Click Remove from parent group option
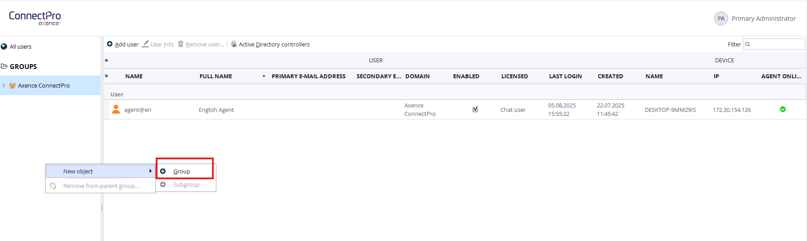The height and width of the screenshot is (241, 807). pyautogui.click(x=101, y=186)
